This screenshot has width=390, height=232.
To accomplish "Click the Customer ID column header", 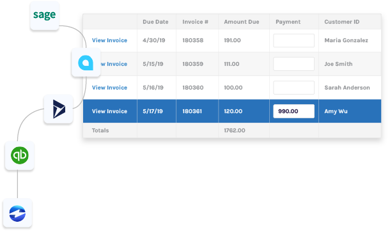I will 342,22.
